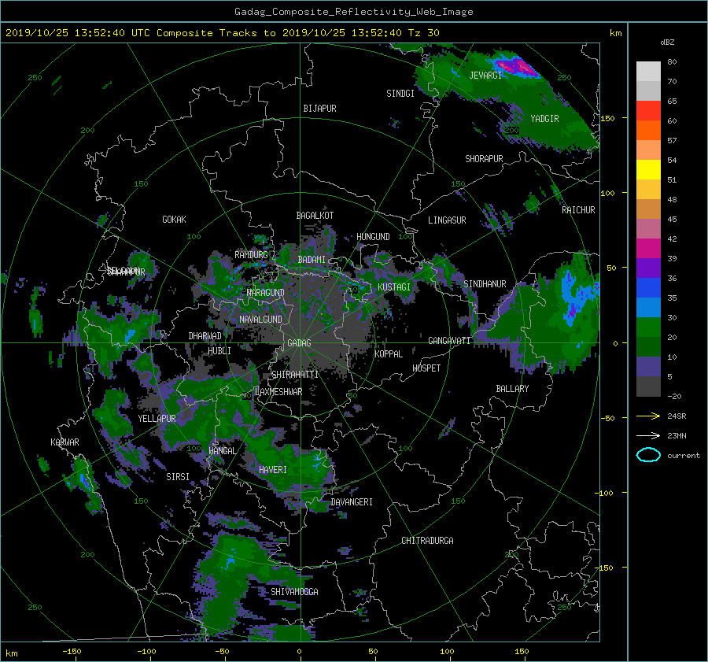
Task: Click the bottom-axis 0 km tick label
Action: 299,652
